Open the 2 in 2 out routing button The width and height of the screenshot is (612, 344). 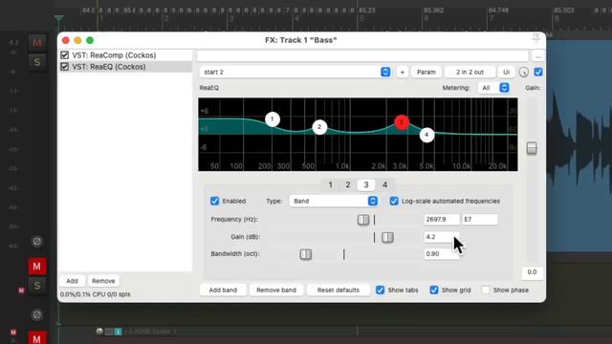470,73
